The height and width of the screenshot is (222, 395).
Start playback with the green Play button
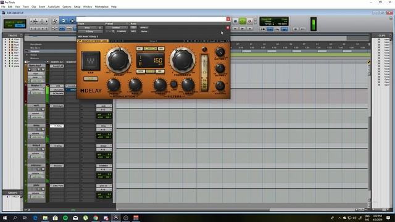243,22
